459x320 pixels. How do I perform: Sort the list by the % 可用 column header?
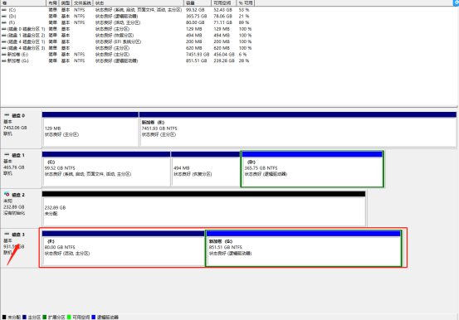coord(246,3)
